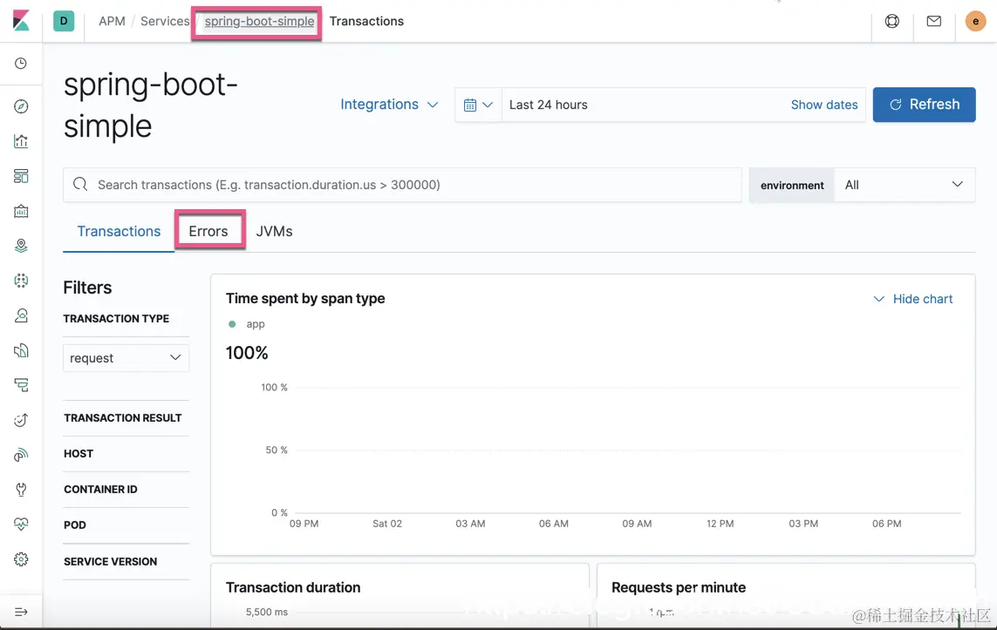997x630 pixels.
Task: Open Logs icon in sidebar
Action: pyautogui.click(x=21, y=350)
